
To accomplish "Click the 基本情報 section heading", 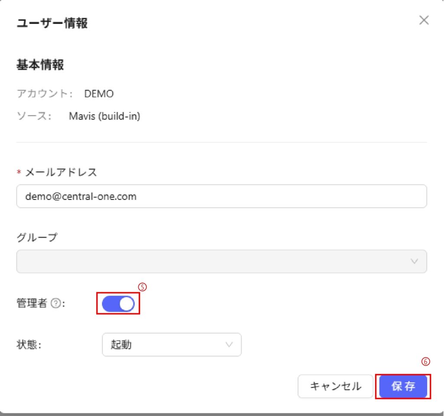I will (40, 65).
